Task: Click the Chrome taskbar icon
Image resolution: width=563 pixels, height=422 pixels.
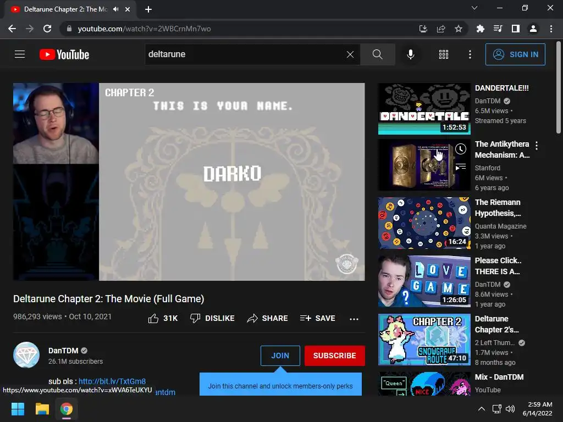Action: coord(67,409)
